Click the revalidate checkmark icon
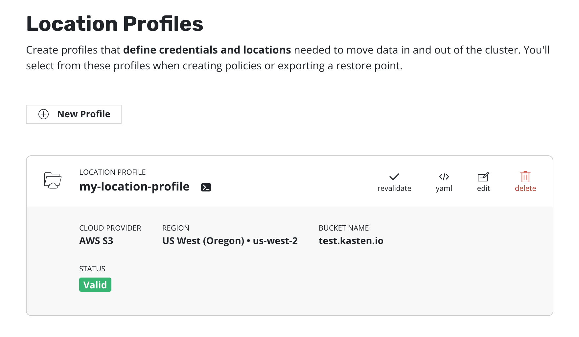 [x=394, y=177]
